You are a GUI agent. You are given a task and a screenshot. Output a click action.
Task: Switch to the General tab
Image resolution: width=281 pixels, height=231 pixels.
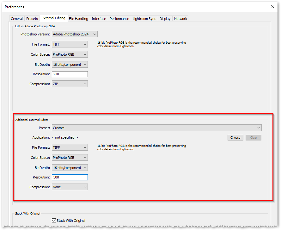(16, 18)
